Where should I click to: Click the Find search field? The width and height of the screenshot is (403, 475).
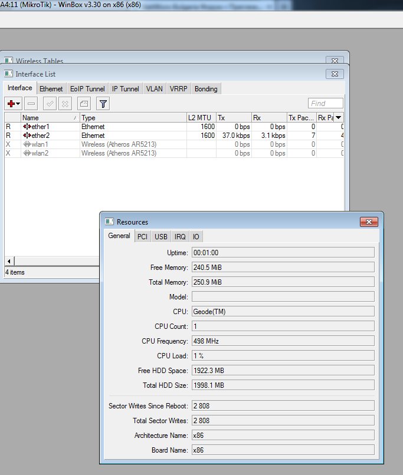pyautogui.click(x=325, y=104)
